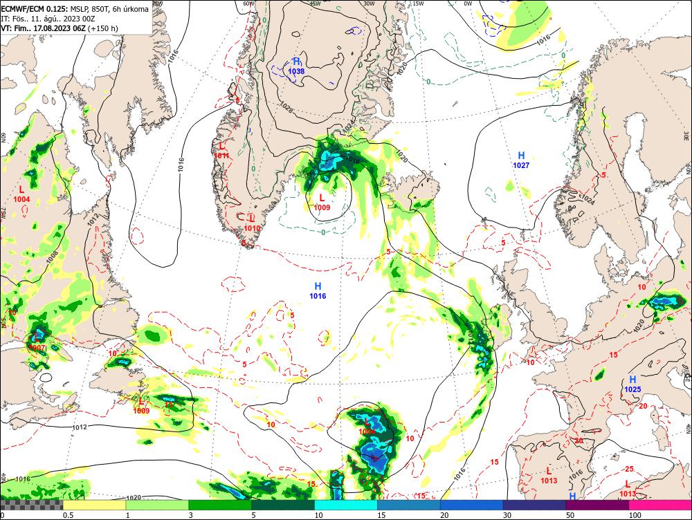This screenshot has height=520, width=692.
Task: Click the checkered 0–0.5 legend swatch
Action: [x=31, y=505]
